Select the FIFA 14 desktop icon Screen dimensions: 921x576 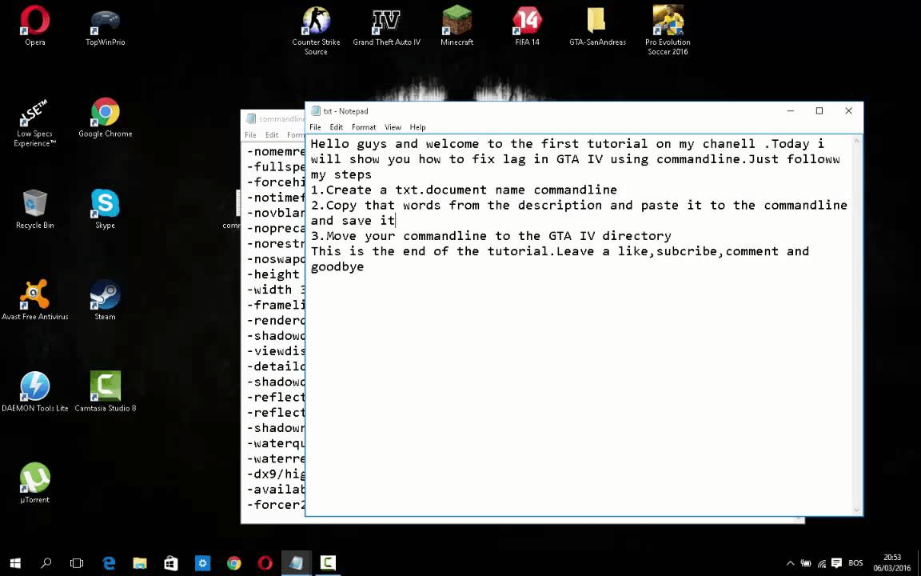click(x=527, y=24)
